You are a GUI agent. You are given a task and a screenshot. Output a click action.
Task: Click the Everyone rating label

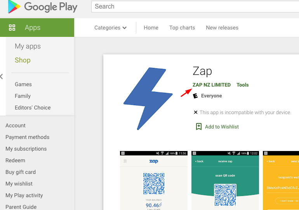pyautogui.click(x=211, y=96)
